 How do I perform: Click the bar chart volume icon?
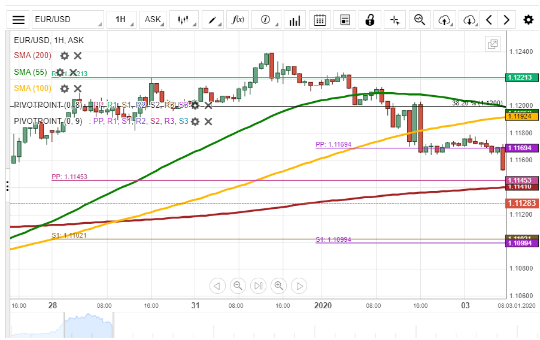[x=294, y=20]
